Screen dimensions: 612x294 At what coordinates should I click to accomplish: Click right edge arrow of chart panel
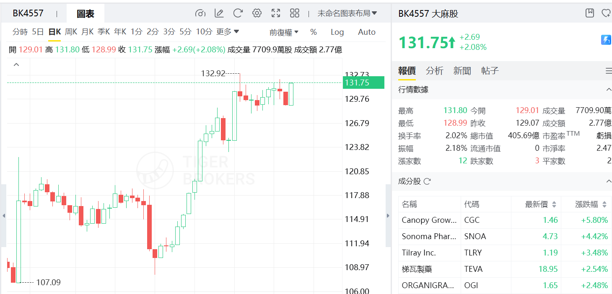click(388, 216)
